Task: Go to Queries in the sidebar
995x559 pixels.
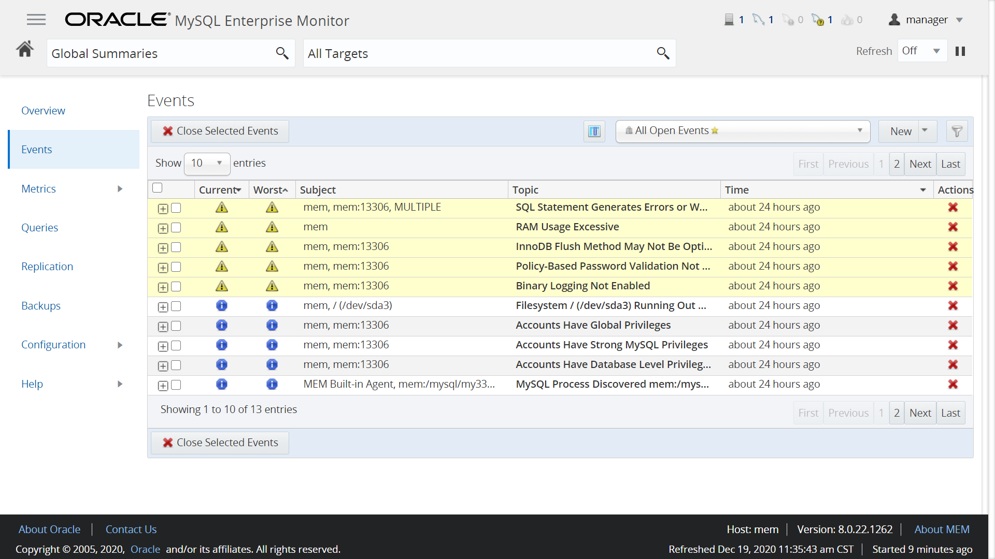Action: [39, 228]
